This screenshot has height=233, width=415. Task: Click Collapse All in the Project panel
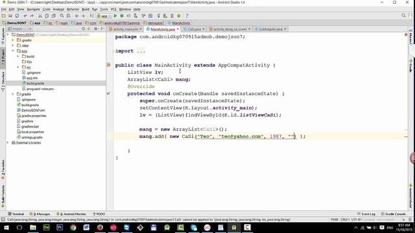[89, 28]
